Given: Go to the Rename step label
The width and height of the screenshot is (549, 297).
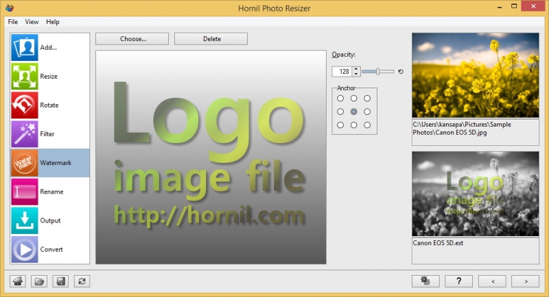Looking at the screenshot, I should (x=51, y=192).
